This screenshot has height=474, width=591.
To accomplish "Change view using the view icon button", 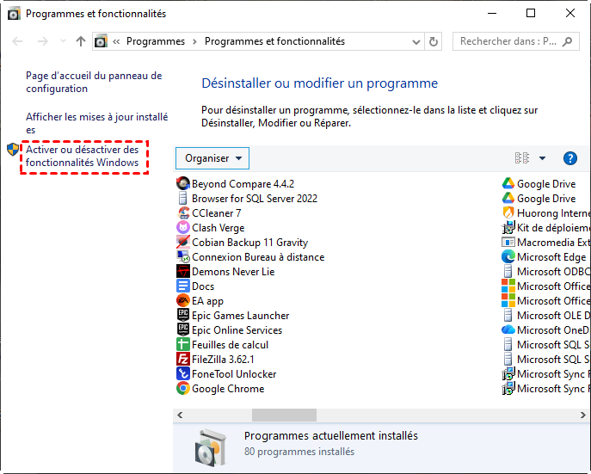I will click(x=522, y=158).
